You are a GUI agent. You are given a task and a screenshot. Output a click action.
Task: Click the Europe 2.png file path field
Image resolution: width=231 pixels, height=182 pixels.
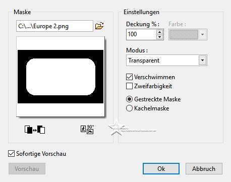pos(54,26)
